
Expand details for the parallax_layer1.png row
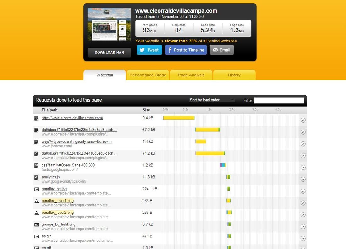(303, 203)
